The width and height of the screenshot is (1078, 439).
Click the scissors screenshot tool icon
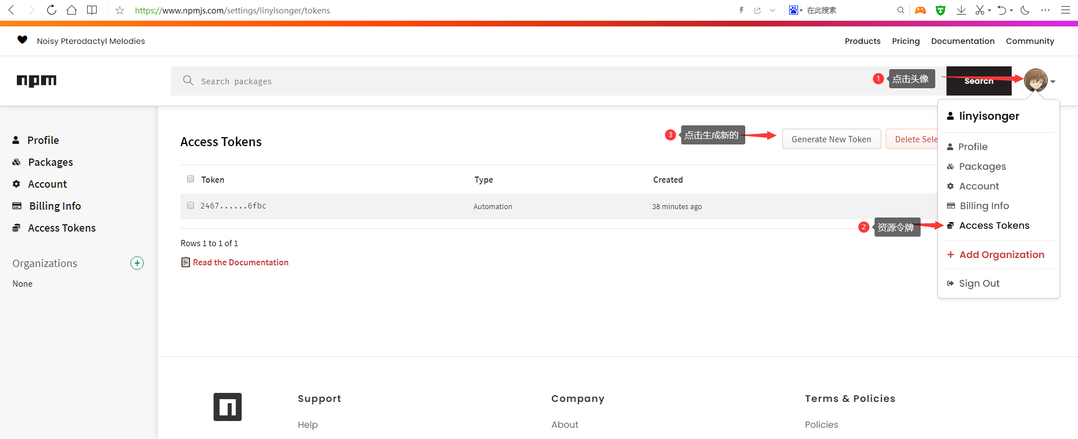point(980,10)
